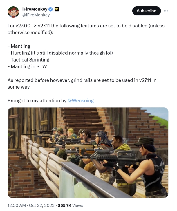Screen dimensions: 177x211
Task: Open the three-dot more options menu
Action: tap(166, 11)
